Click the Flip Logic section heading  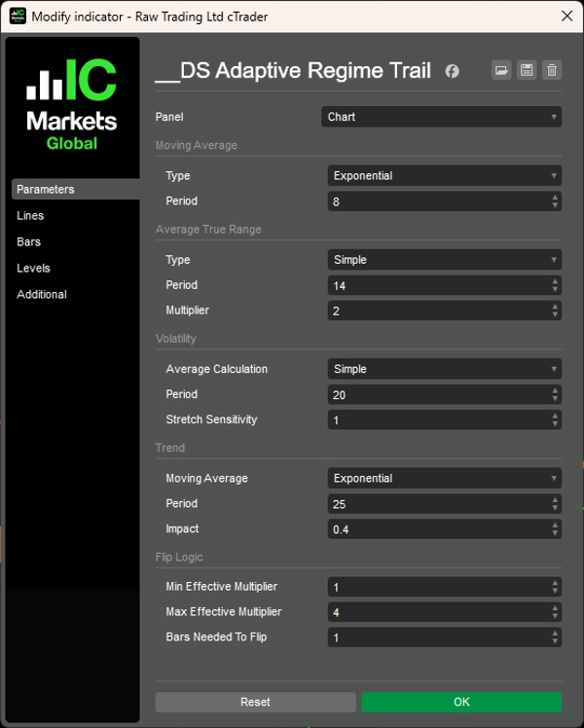pyautogui.click(x=179, y=557)
